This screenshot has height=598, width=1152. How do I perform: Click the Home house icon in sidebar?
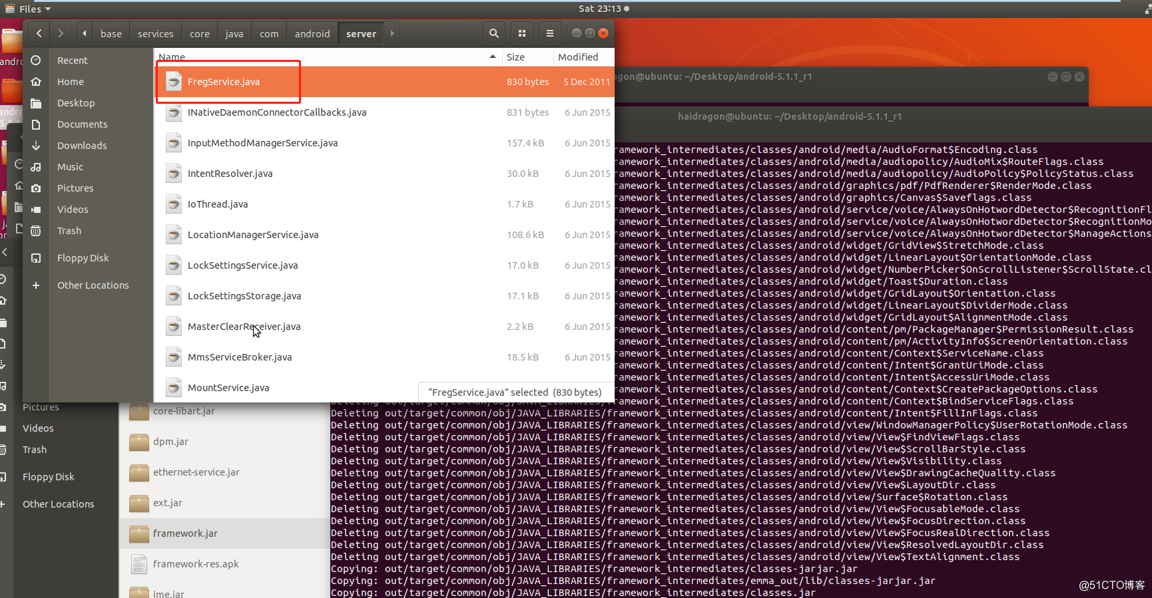click(x=36, y=82)
